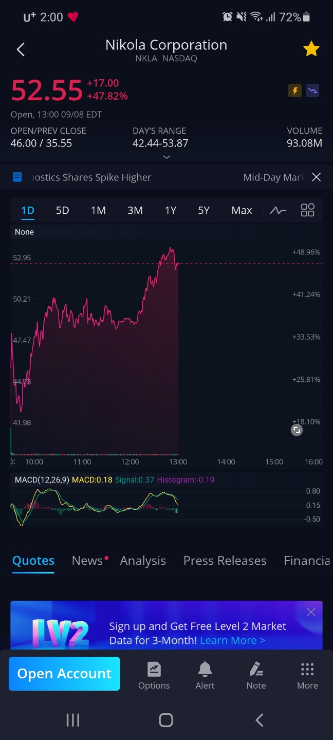
Task: Tap the 13:00 time axis label
Action: (178, 462)
